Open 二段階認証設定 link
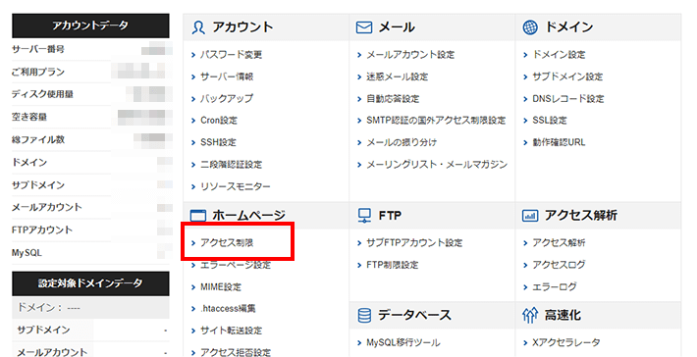 [x=231, y=165]
